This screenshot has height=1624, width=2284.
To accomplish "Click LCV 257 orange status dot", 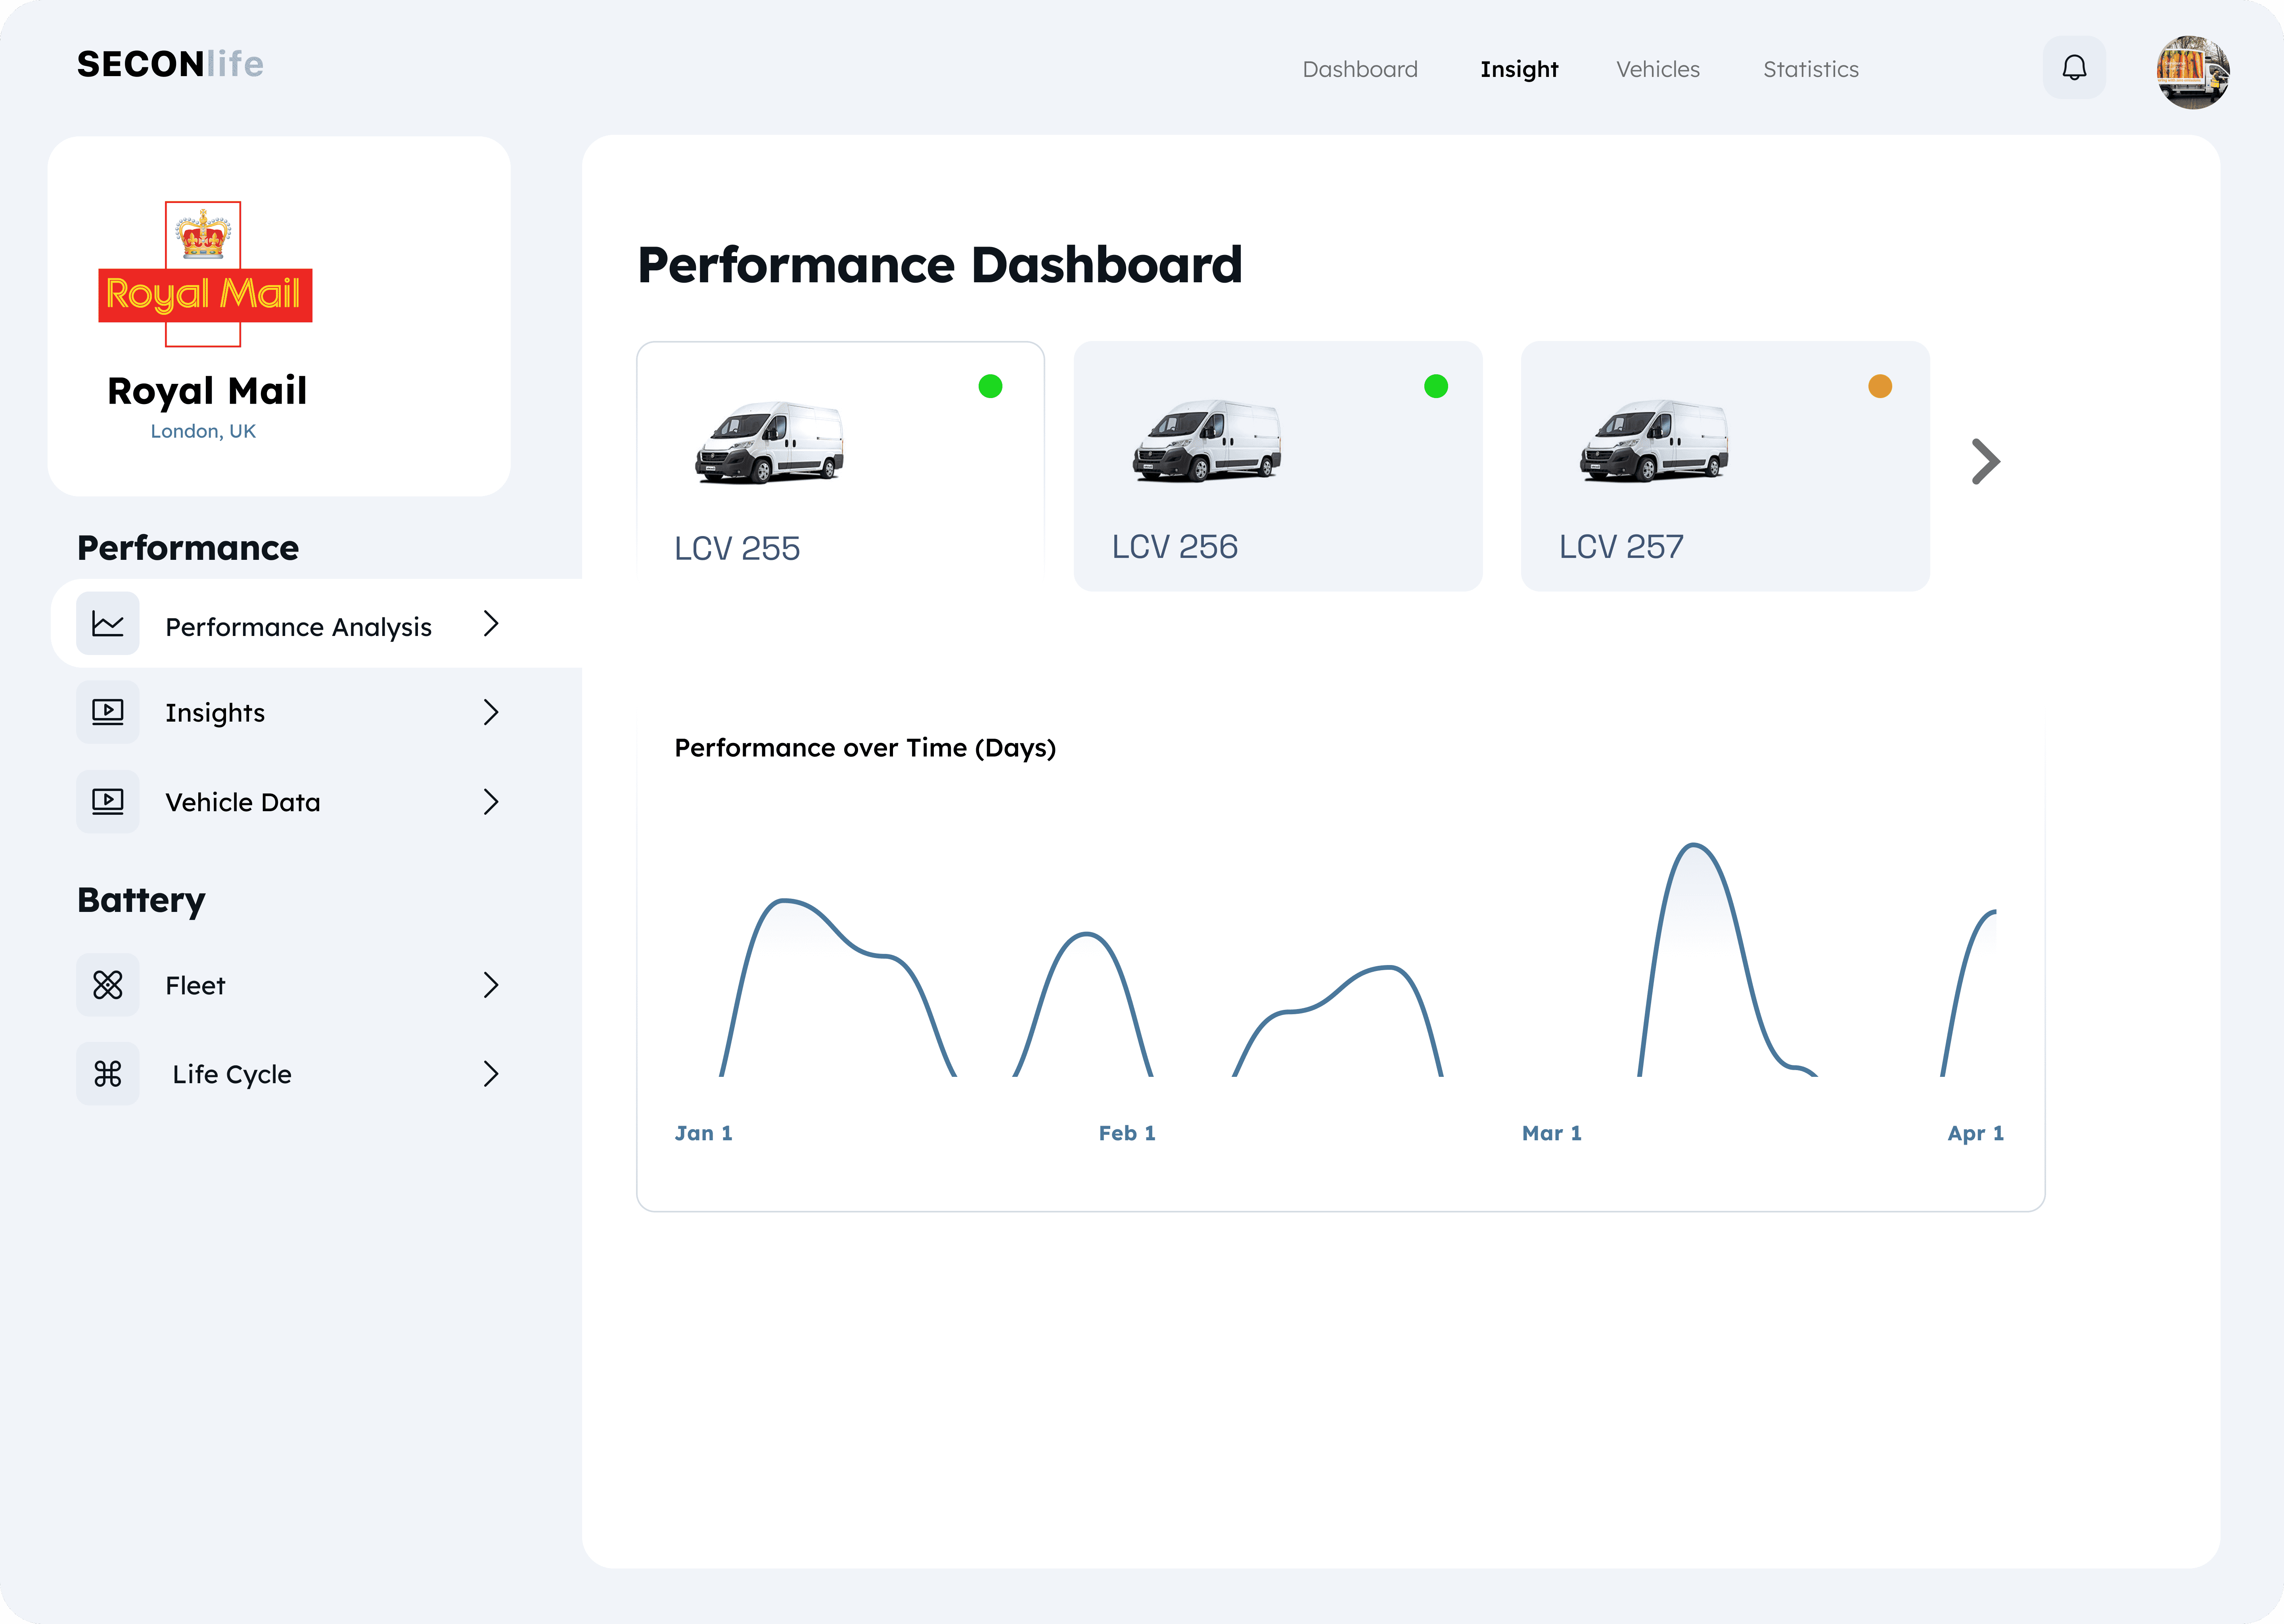I will pyautogui.click(x=1880, y=386).
